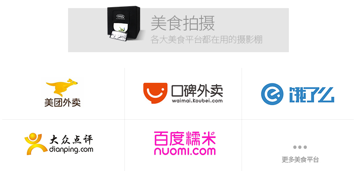This screenshot has width=356, height=193.
Task: Click the 美食拍摄 banner heading
Action: point(183,23)
